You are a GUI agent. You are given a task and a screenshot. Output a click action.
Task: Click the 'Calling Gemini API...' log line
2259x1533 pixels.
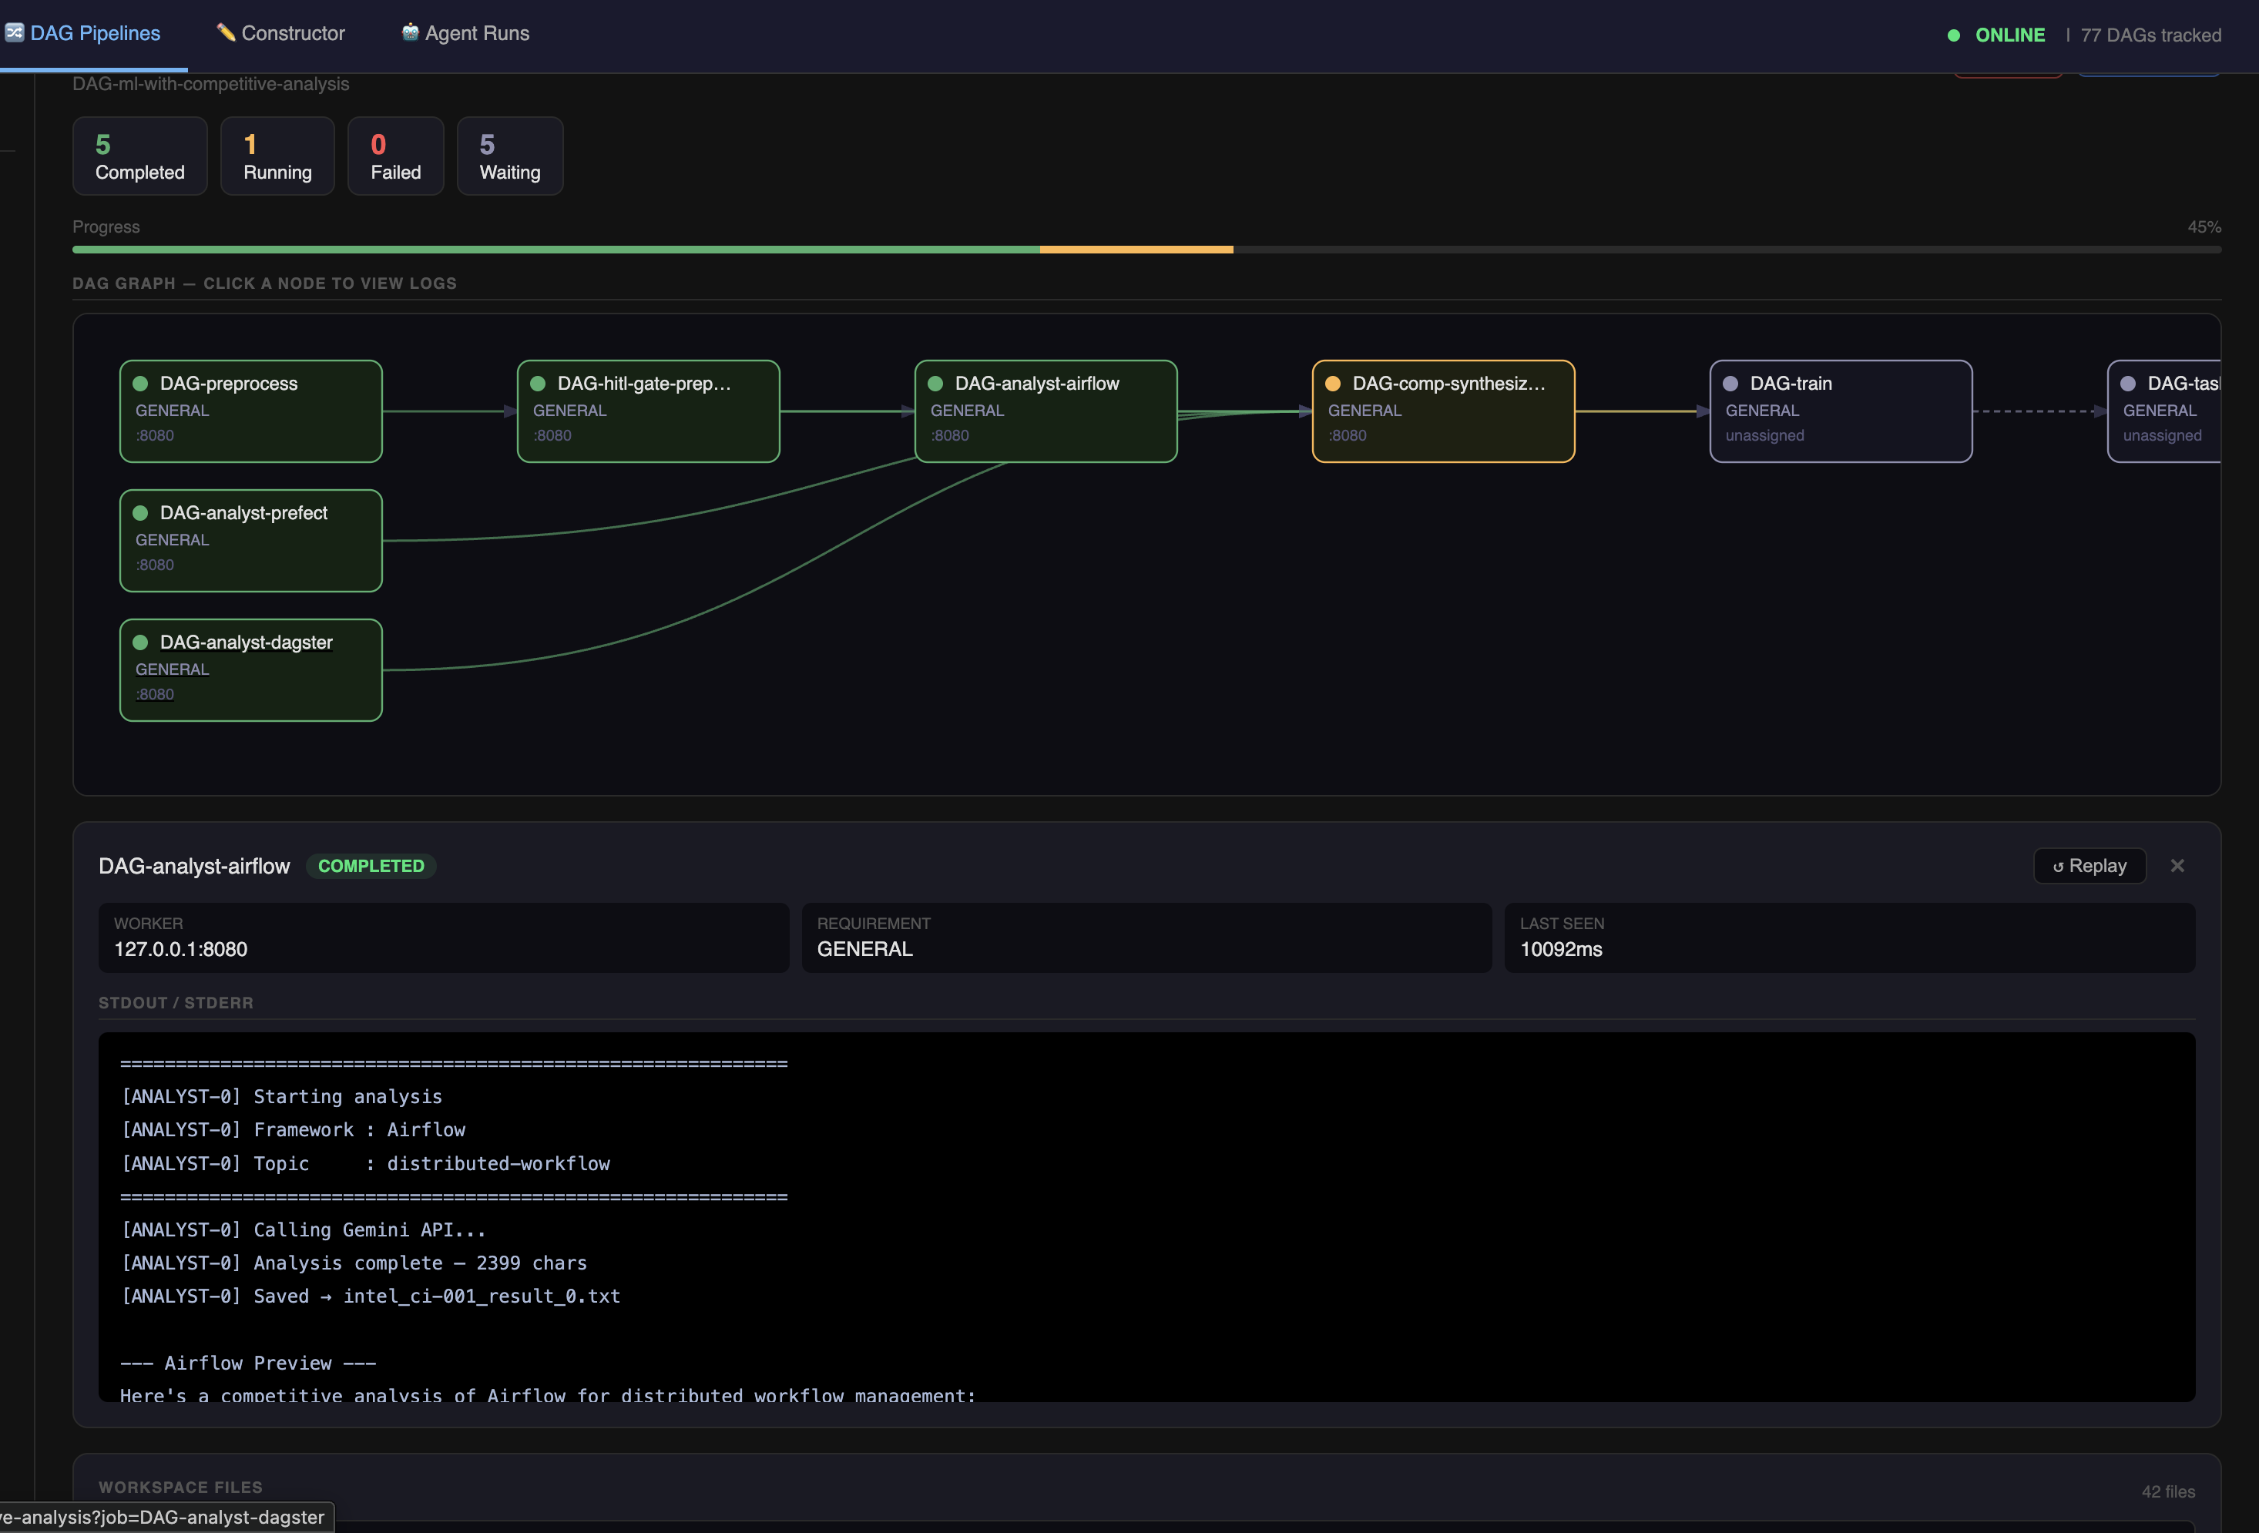pyautogui.click(x=302, y=1229)
